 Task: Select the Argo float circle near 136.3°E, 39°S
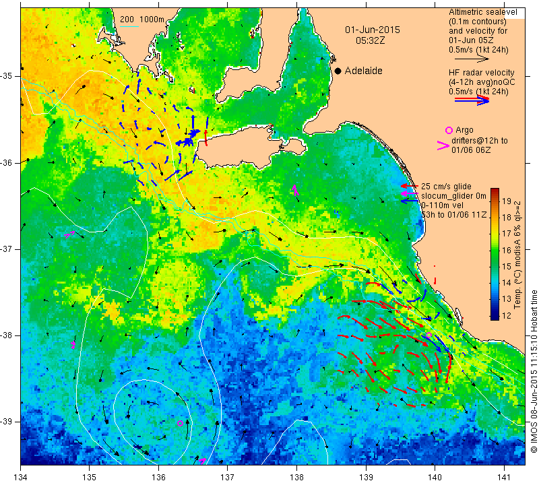[x=180, y=423]
